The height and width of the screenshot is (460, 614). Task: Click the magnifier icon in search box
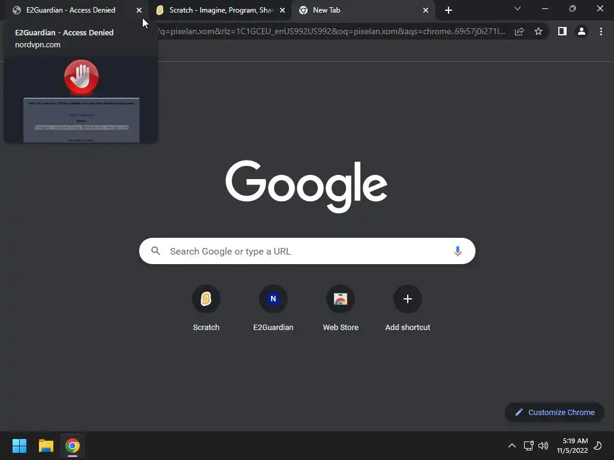click(156, 251)
